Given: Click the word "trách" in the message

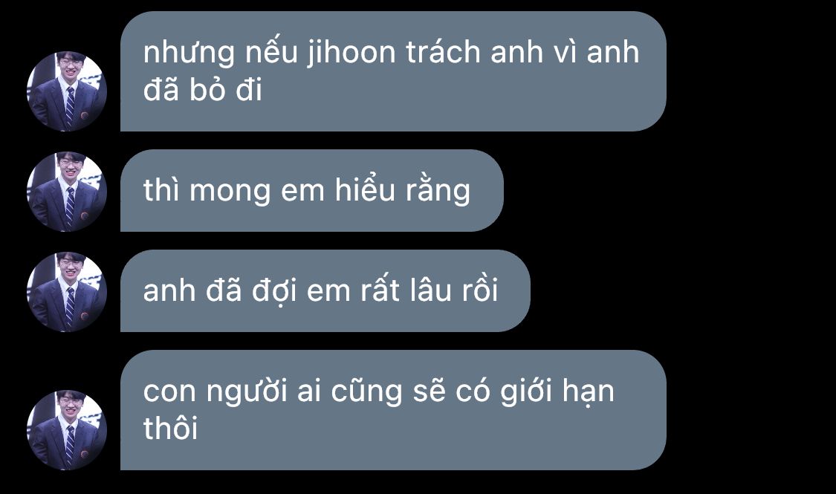Looking at the screenshot, I should [x=443, y=53].
